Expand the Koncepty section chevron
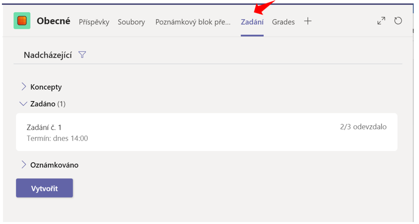 point(24,86)
